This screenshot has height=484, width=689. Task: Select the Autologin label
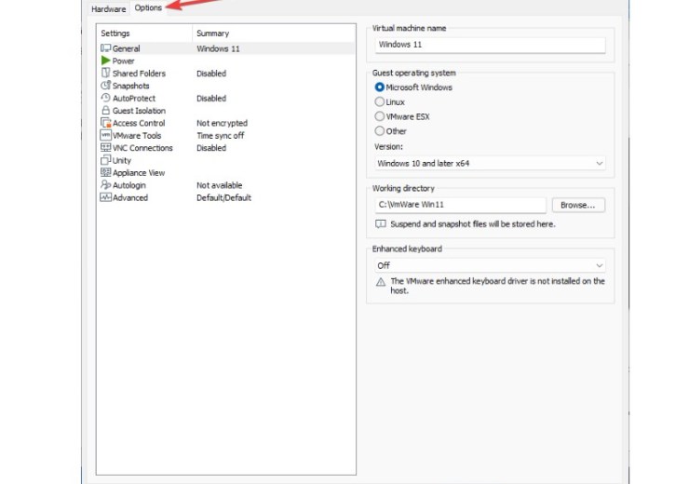pyautogui.click(x=129, y=185)
